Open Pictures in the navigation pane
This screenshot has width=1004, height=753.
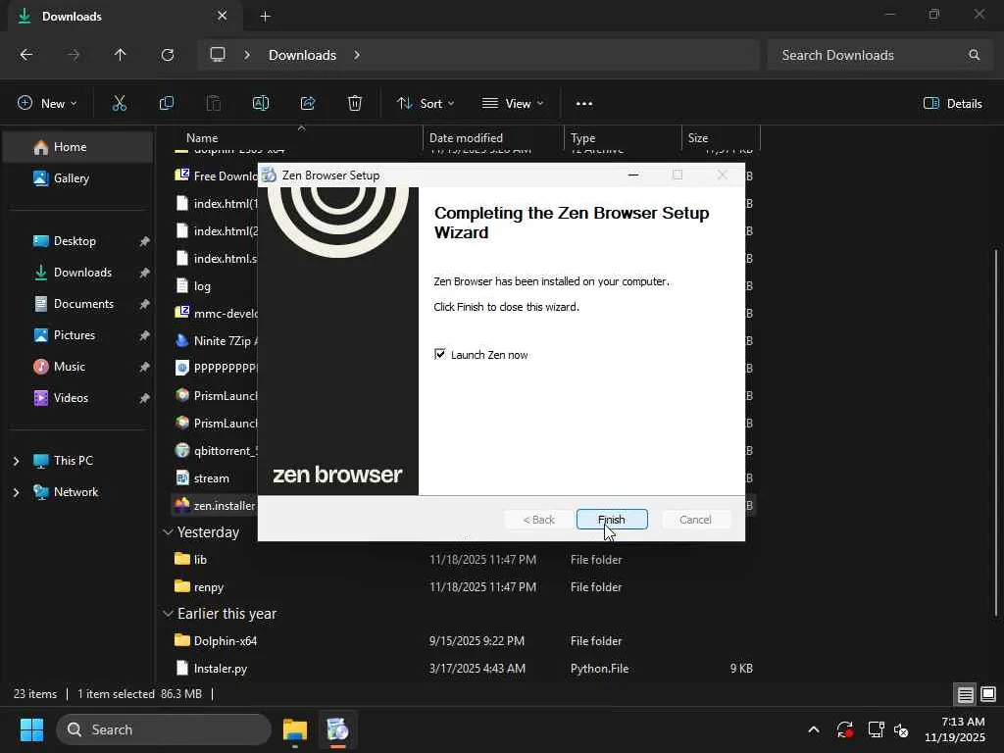click(x=78, y=335)
